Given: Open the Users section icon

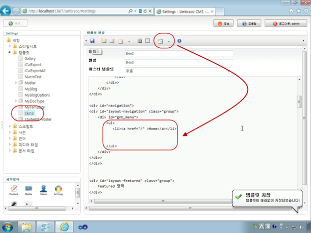Looking at the screenshot, I should [43, 190].
